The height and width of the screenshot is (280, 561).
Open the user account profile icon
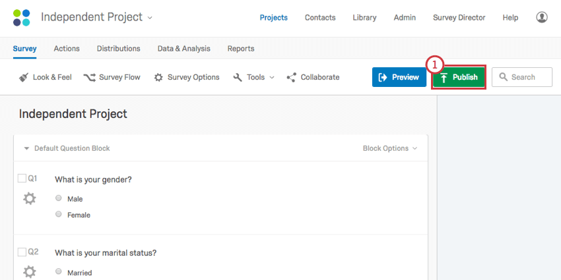click(542, 18)
